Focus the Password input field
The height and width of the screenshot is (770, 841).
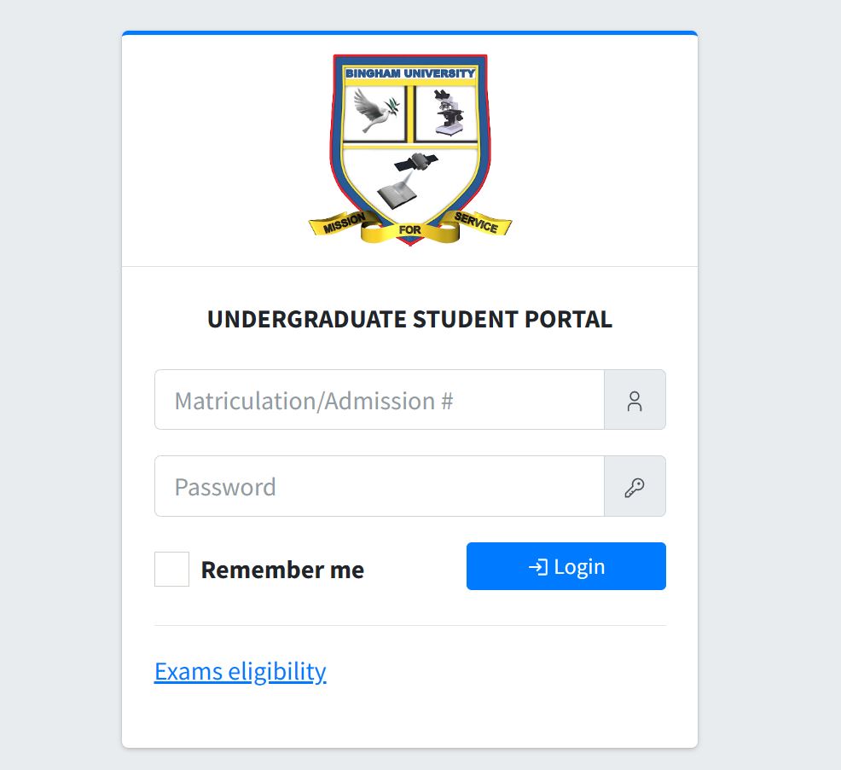click(379, 487)
